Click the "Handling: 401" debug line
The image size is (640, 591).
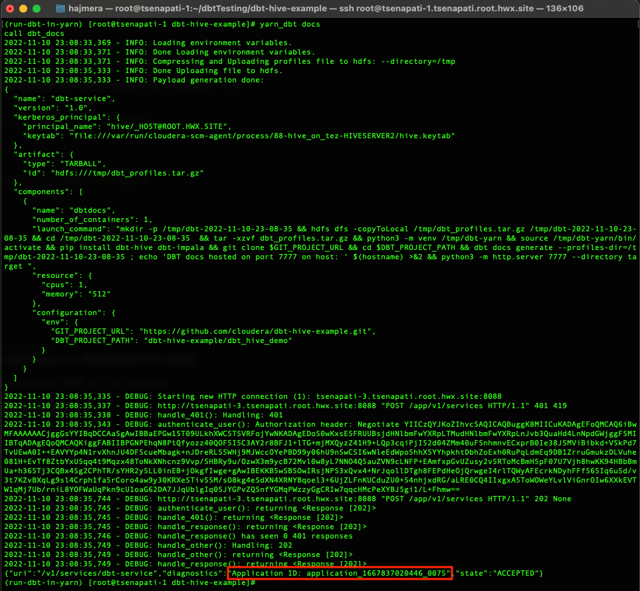pos(144,415)
